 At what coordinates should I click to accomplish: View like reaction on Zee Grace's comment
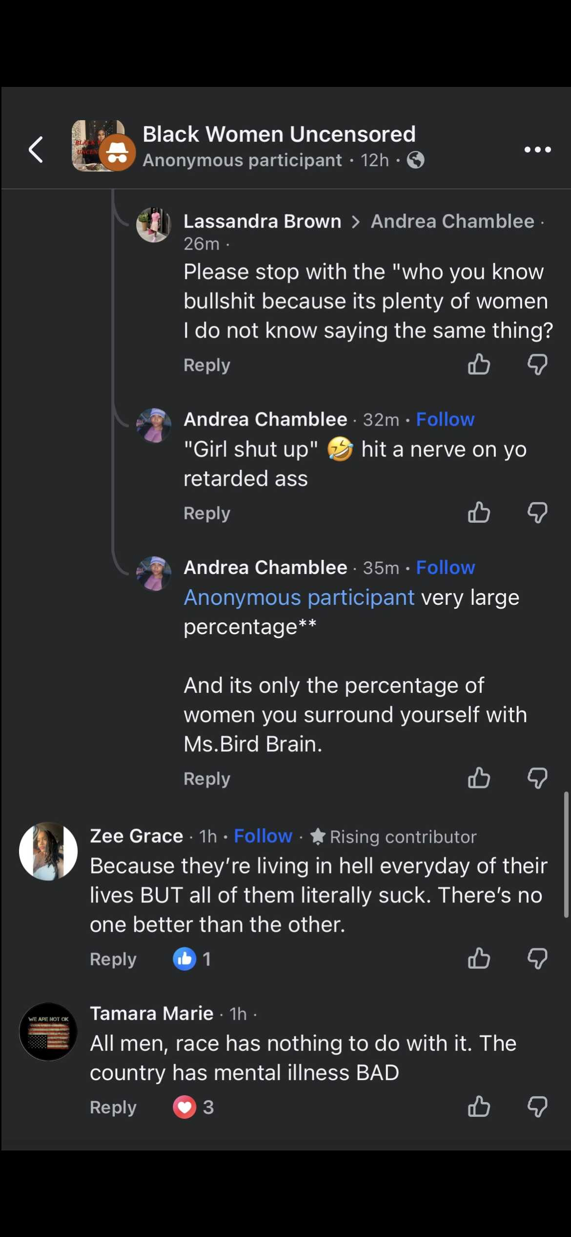tap(192, 959)
